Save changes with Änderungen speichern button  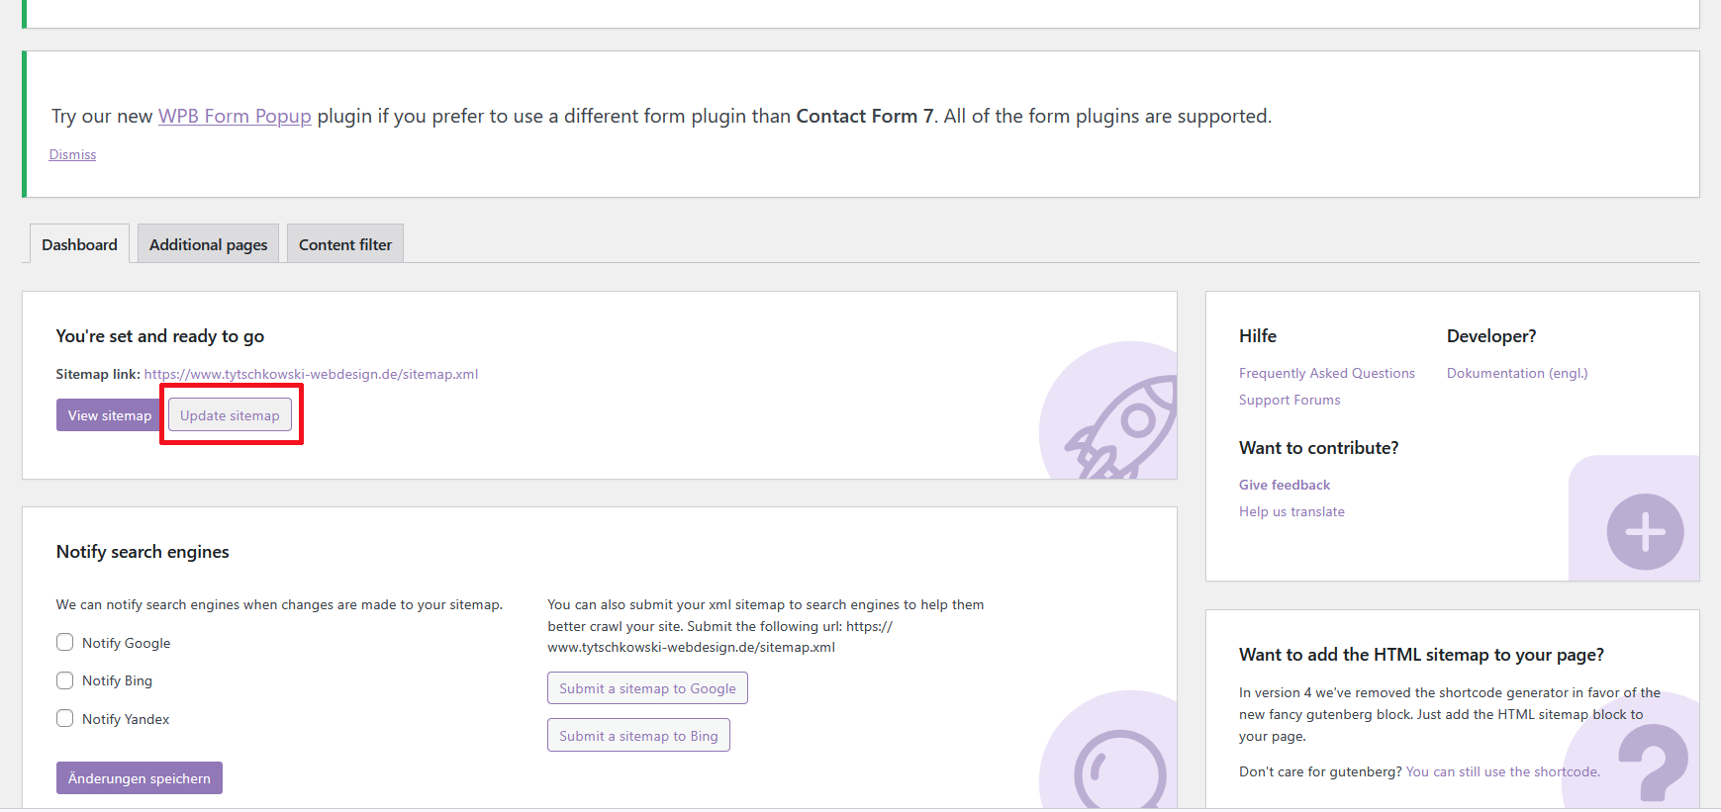point(139,778)
